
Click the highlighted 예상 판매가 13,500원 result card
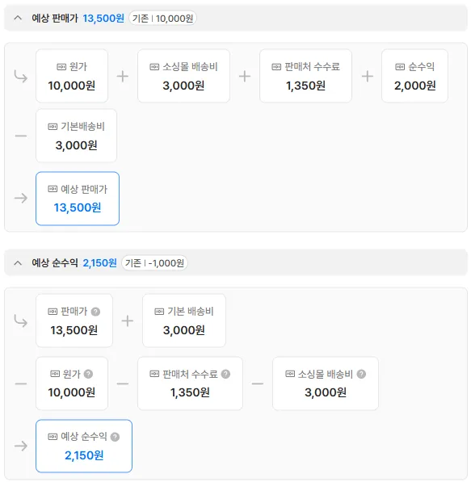78,199
